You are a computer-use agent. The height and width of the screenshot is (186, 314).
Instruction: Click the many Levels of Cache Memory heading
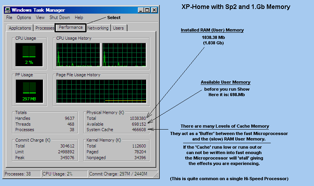click(x=225, y=126)
